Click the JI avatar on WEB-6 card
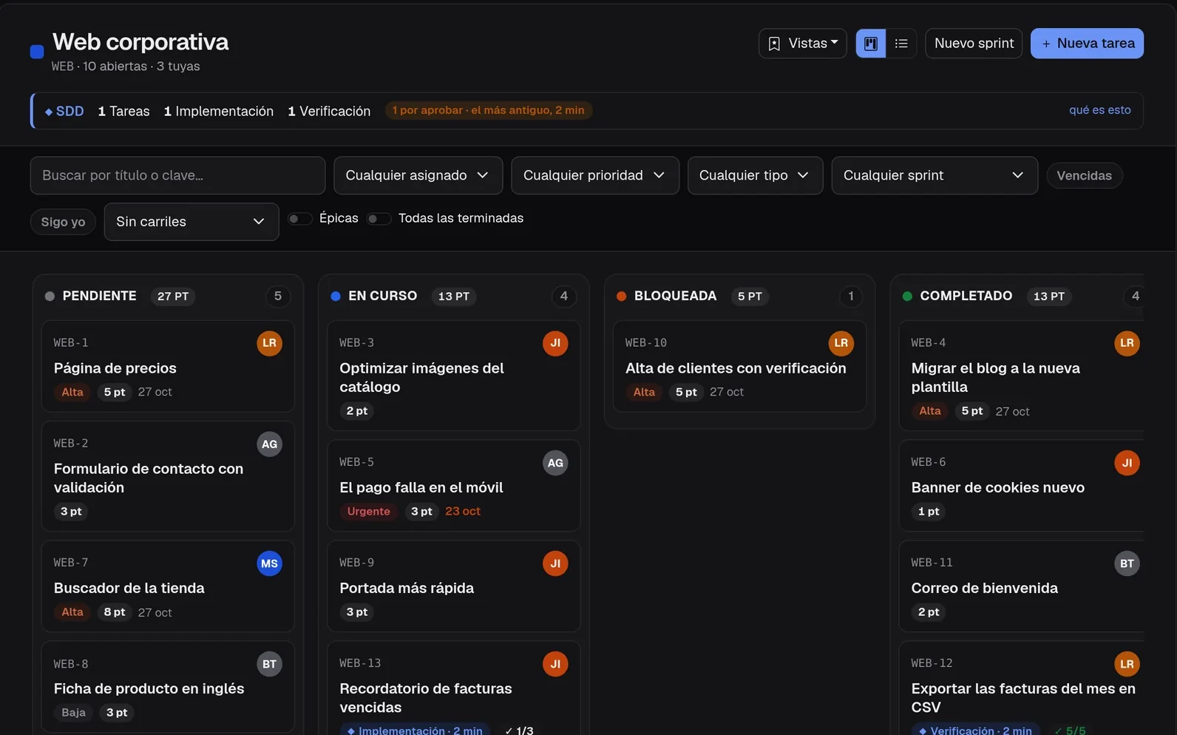This screenshot has width=1177, height=735. (x=1127, y=463)
